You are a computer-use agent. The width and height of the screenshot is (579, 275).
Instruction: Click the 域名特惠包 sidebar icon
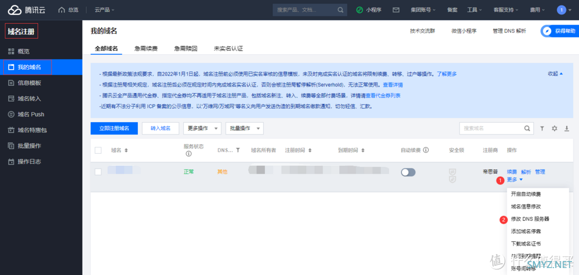pyautogui.click(x=11, y=130)
